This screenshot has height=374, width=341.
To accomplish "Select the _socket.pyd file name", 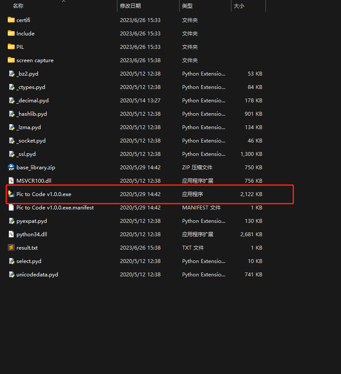I will [x=31, y=140].
